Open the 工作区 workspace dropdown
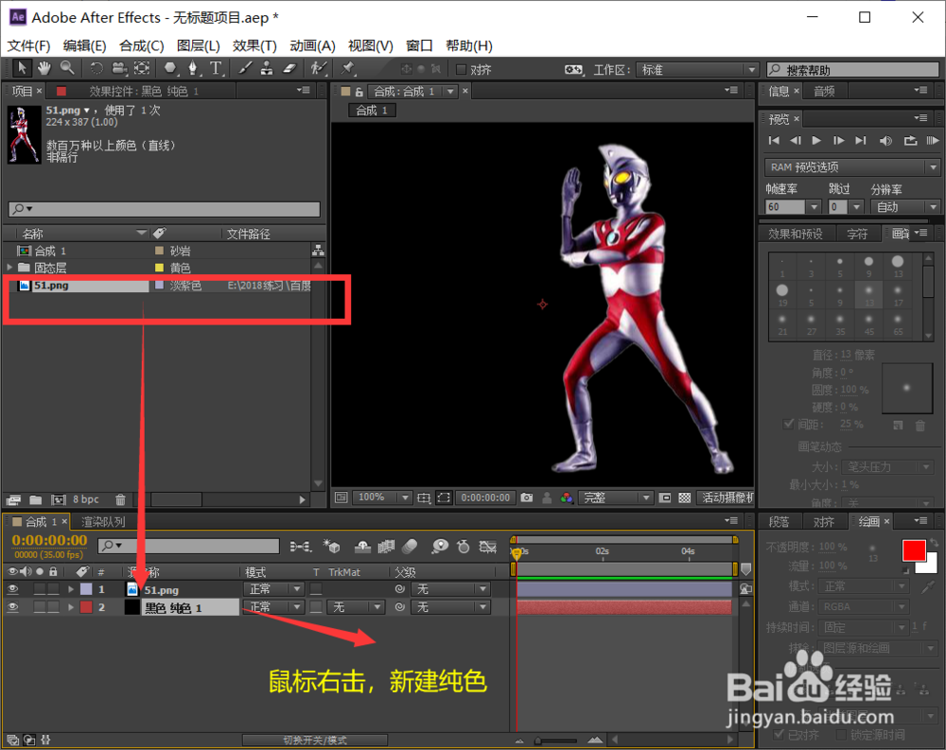 tap(697, 69)
